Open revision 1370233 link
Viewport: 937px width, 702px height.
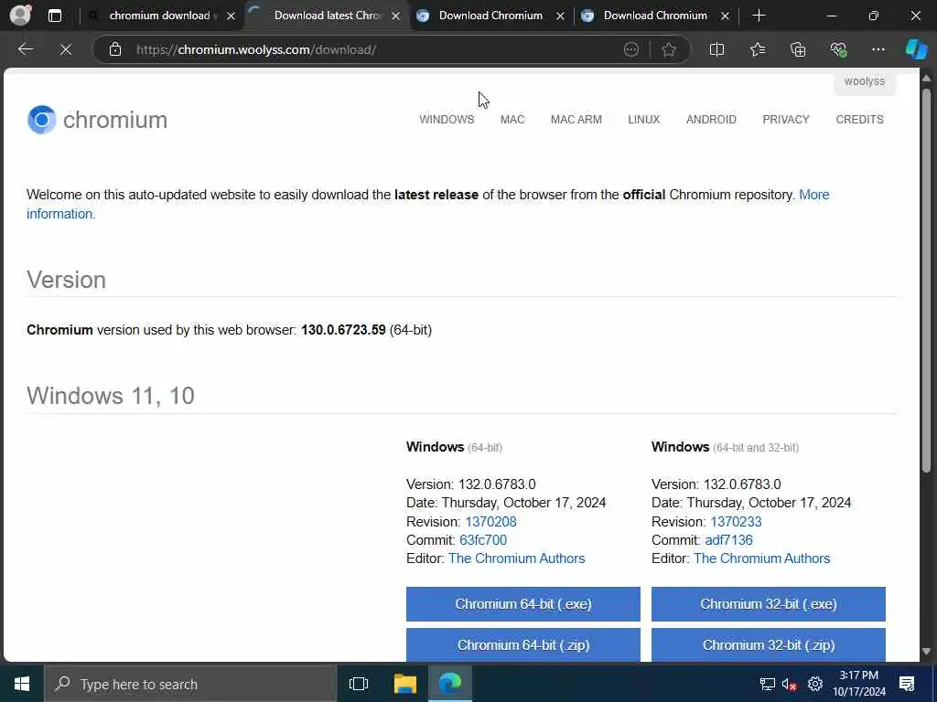click(x=736, y=522)
